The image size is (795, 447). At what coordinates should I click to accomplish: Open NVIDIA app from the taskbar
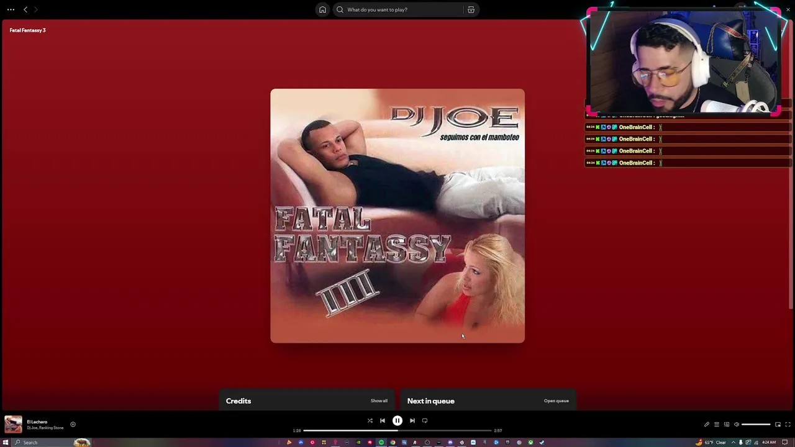point(358,443)
